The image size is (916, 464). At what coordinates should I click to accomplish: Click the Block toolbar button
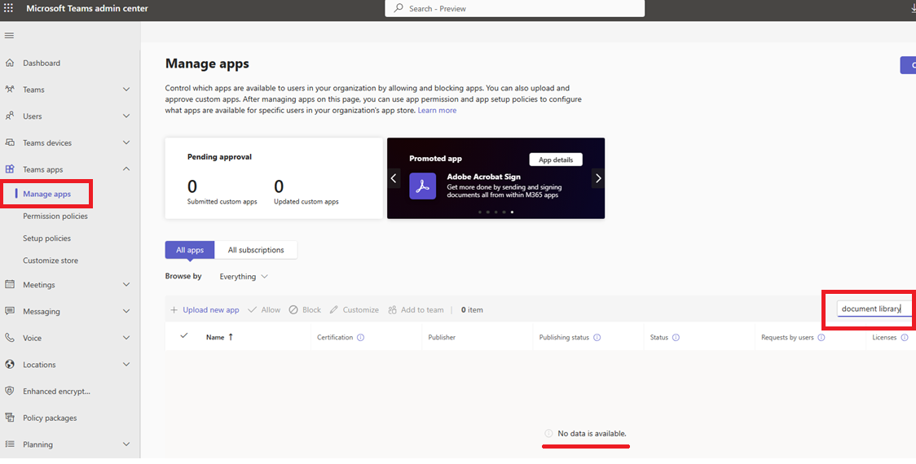(x=305, y=310)
